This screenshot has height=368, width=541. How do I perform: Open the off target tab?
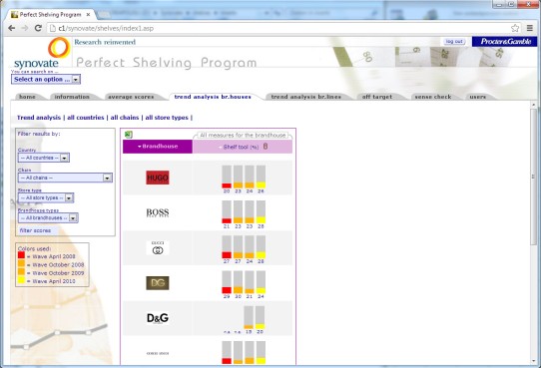click(377, 97)
